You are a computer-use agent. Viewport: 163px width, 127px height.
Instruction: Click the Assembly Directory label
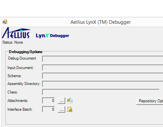coord(24,84)
